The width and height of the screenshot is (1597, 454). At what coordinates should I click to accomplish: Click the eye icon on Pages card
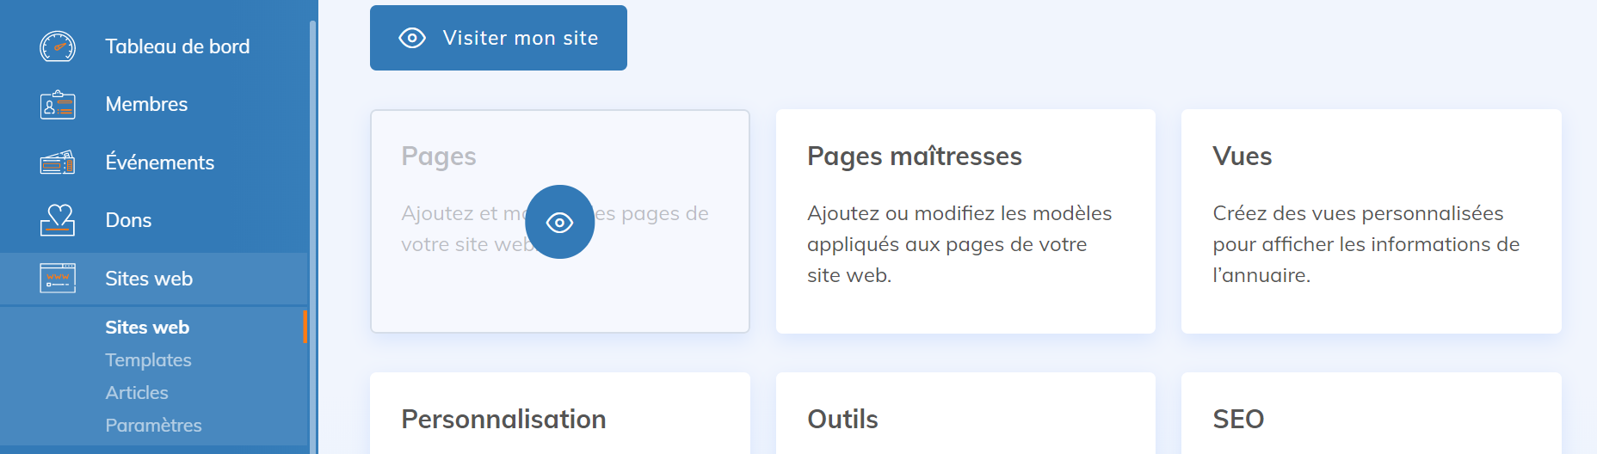(x=559, y=223)
